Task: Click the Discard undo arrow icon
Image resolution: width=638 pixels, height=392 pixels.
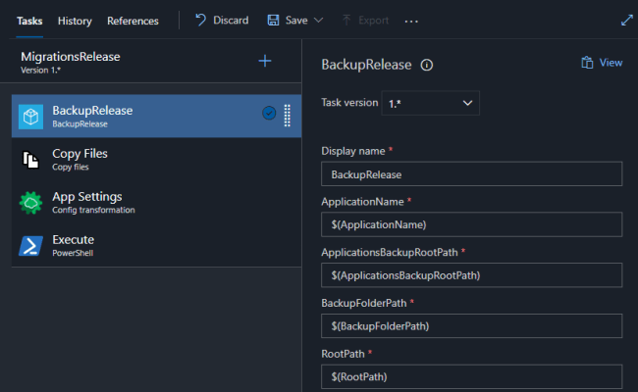Action: [x=200, y=20]
